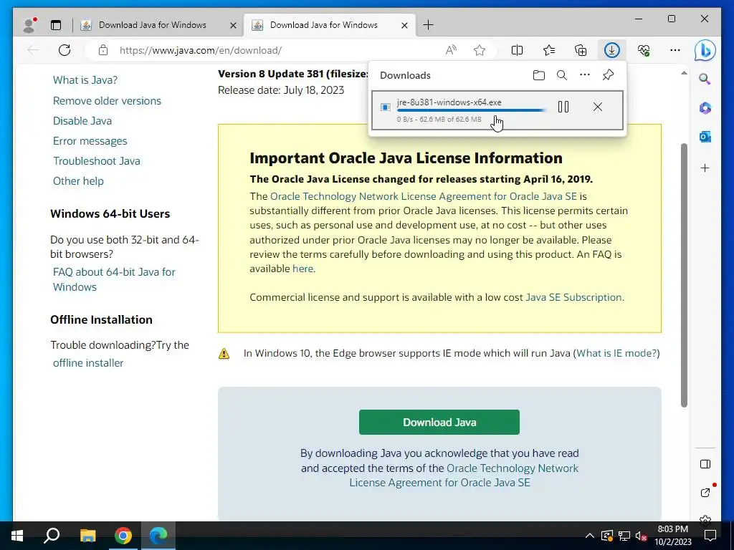This screenshot has width=734, height=550.
Task: Click the download progress bar
Action: pyautogui.click(x=471, y=111)
